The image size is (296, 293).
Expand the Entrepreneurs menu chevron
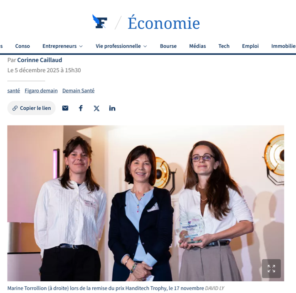[x=81, y=47]
